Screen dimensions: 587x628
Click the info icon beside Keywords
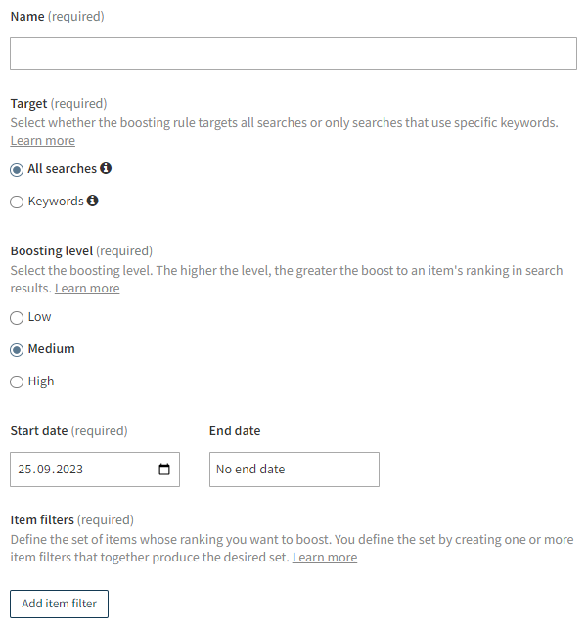93,201
